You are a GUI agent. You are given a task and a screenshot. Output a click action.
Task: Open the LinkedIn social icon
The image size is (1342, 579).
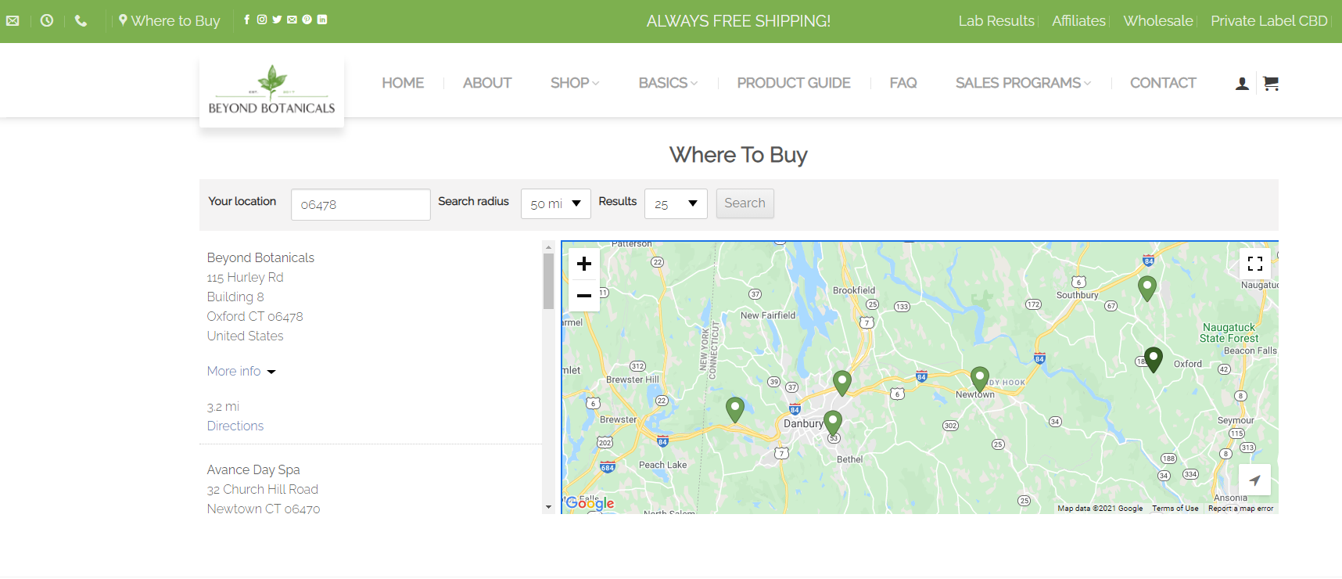(x=322, y=20)
